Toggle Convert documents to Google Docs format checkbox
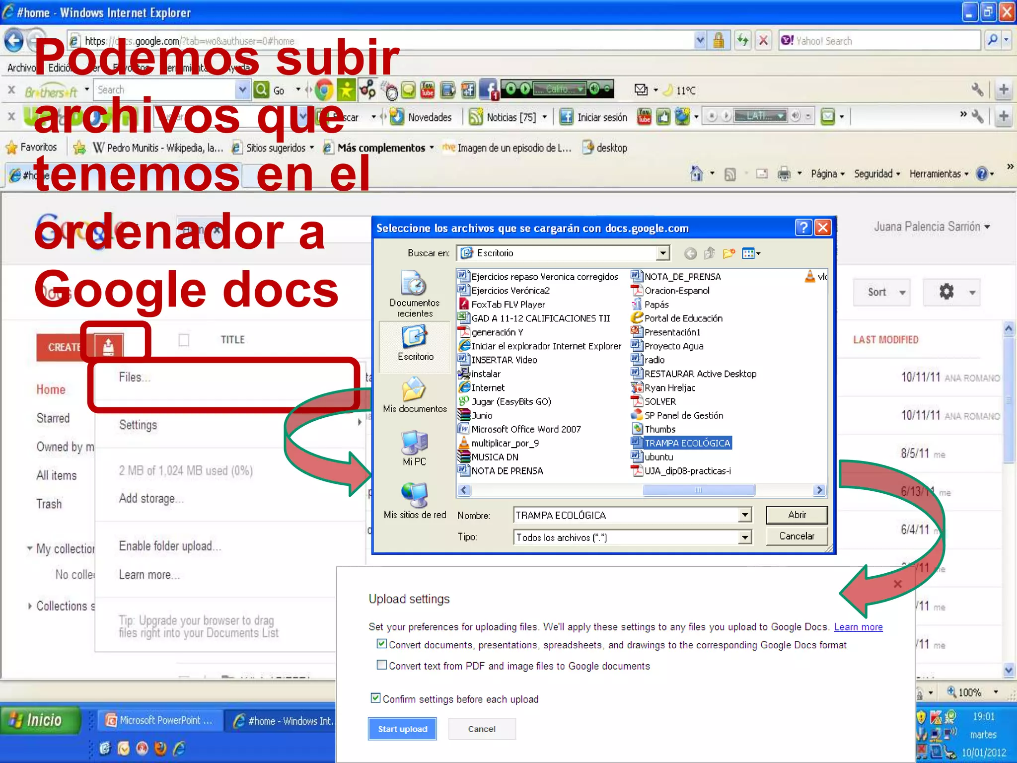Viewport: 1017px width, 763px height. tap(381, 644)
